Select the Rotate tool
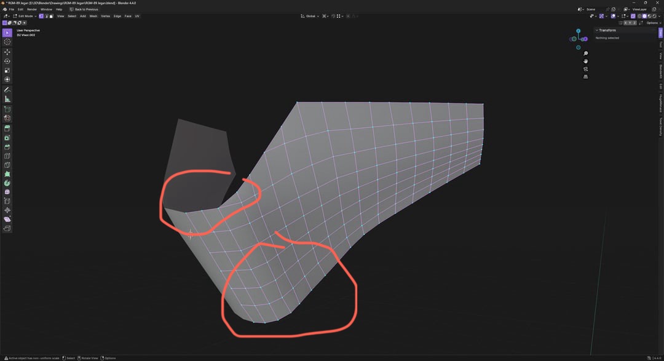 7,61
